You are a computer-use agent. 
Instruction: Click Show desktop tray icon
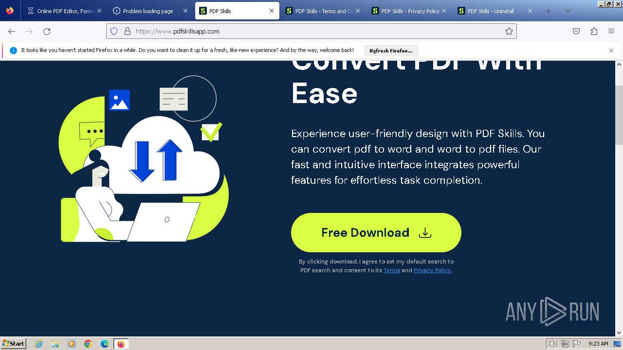coord(618,344)
